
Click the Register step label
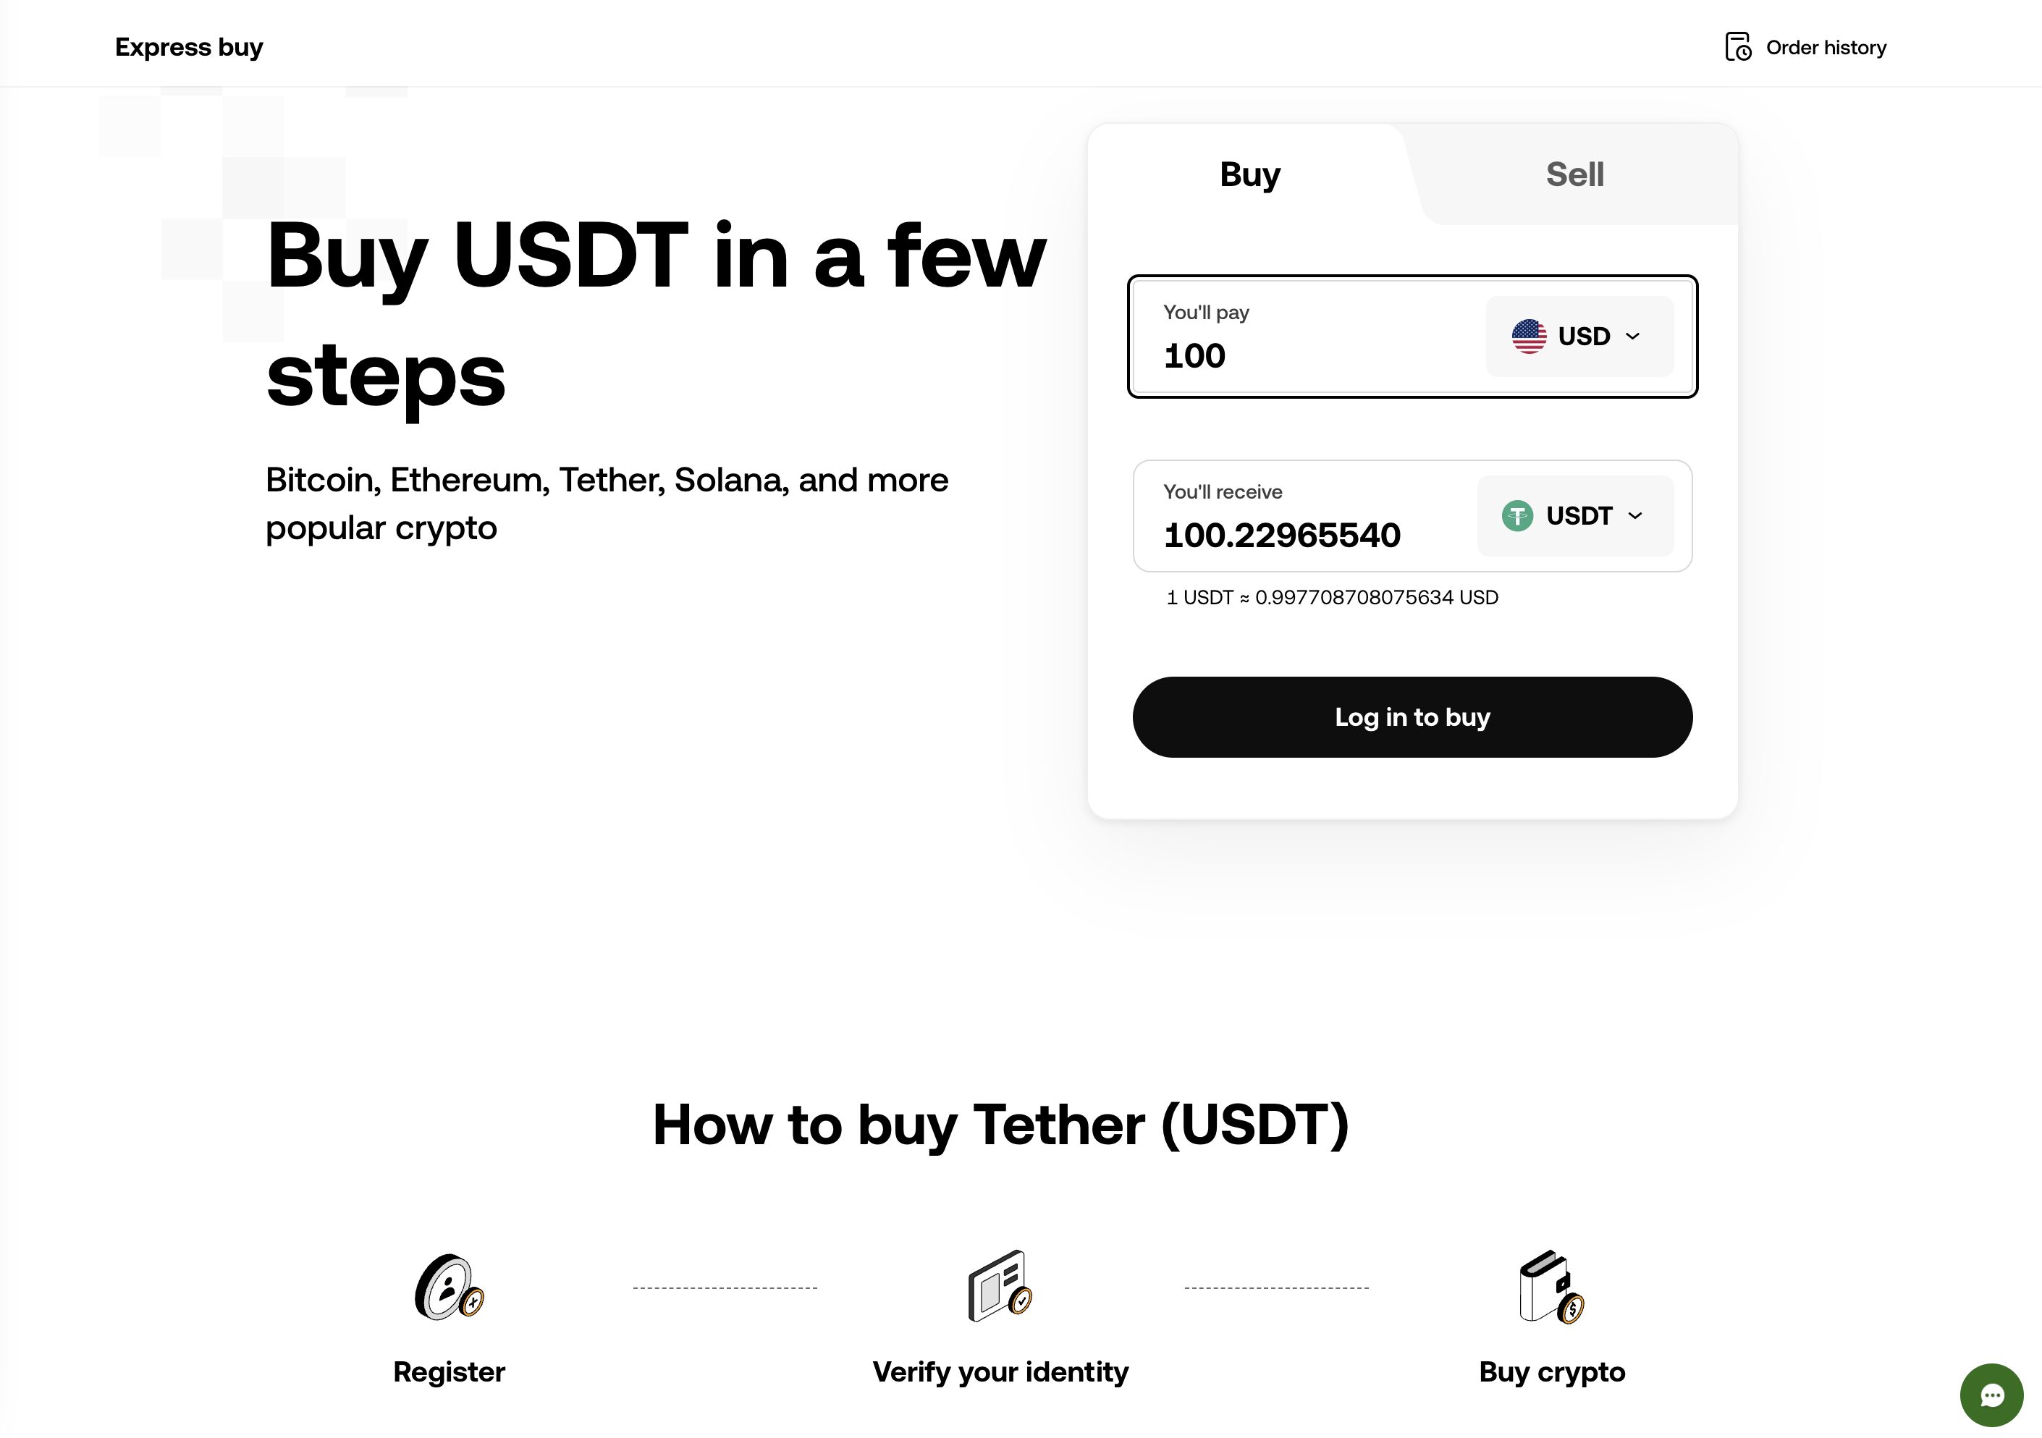point(449,1372)
